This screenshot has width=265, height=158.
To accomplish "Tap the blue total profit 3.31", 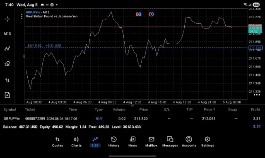I will point(257,127).
